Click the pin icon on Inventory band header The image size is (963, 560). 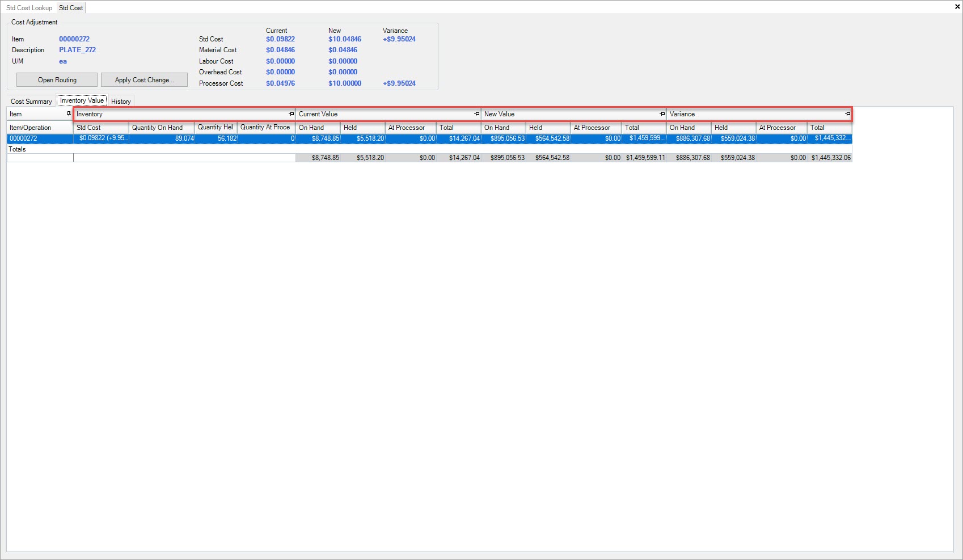pyautogui.click(x=292, y=114)
